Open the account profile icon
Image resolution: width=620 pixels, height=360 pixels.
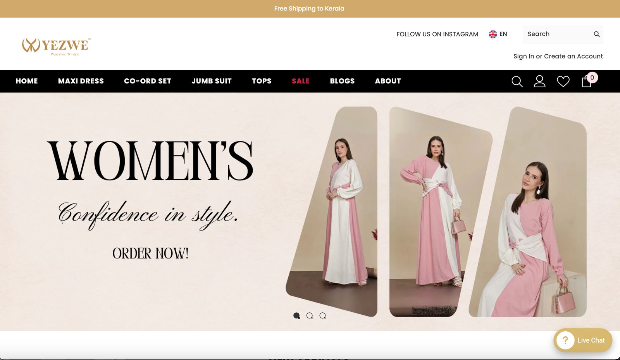[539, 81]
